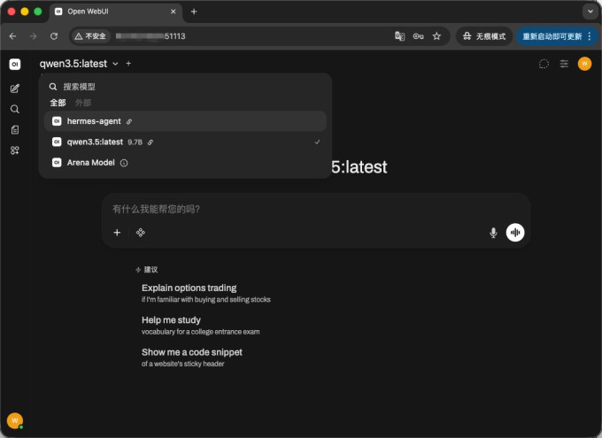Start voice mode with waveform button

click(515, 233)
